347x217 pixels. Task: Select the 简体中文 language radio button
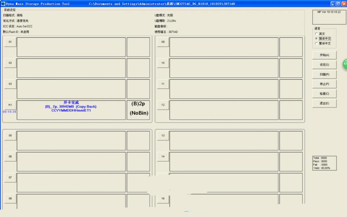pos(317,39)
